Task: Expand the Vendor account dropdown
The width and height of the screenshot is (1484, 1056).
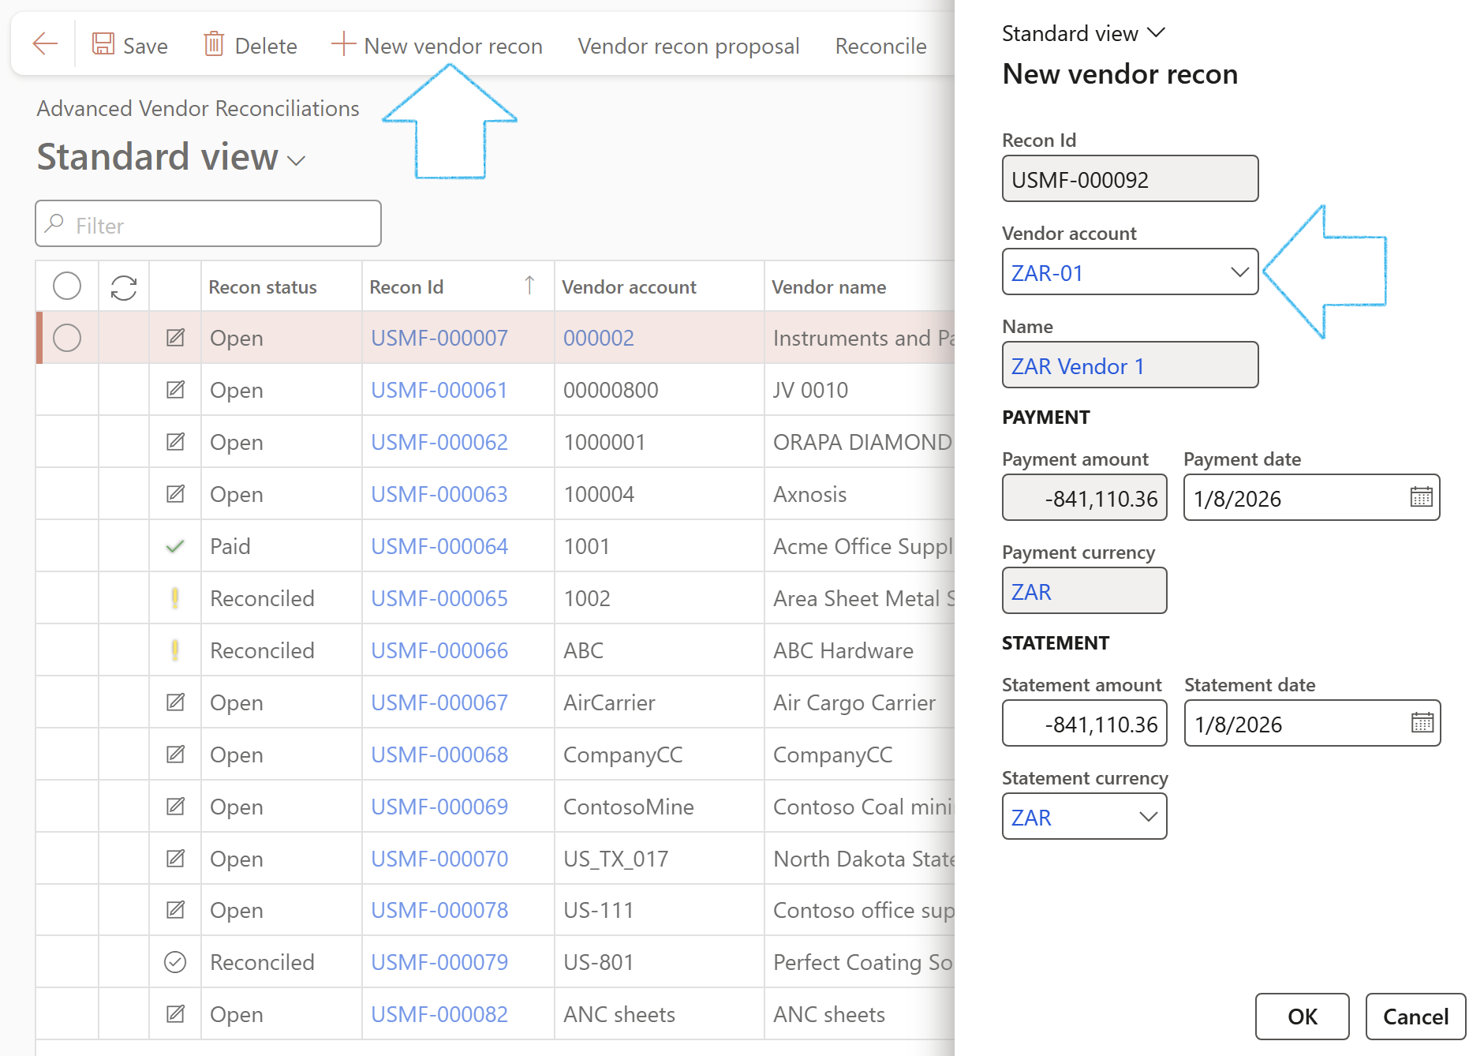Action: click(1239, 272)
